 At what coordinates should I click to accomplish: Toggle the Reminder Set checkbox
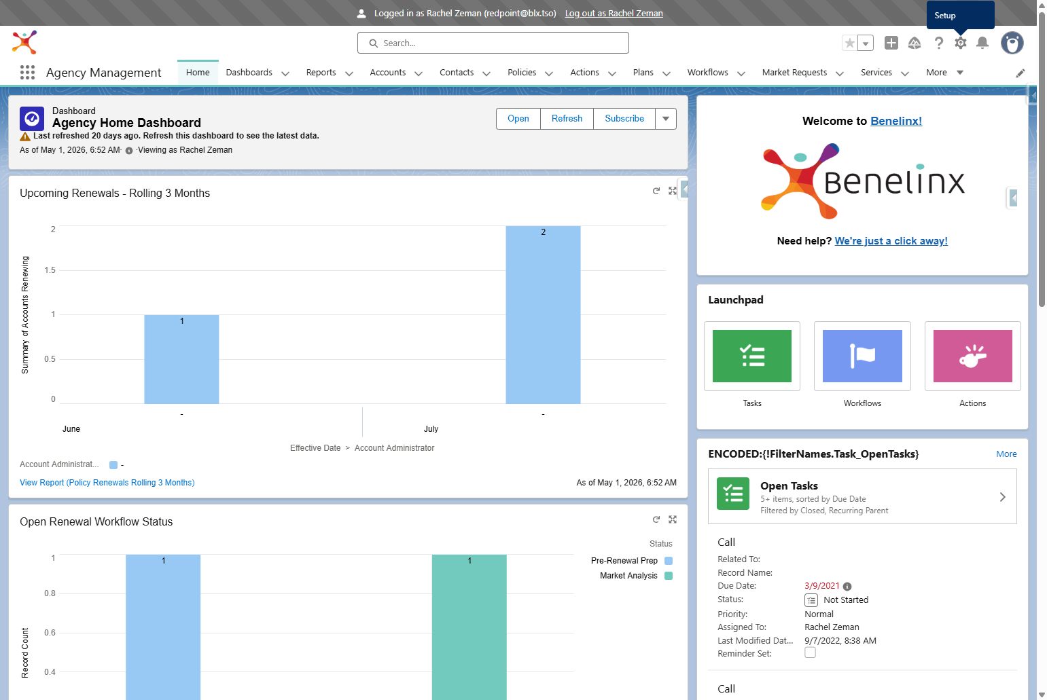pyautogui.click(x=810, y=652)
